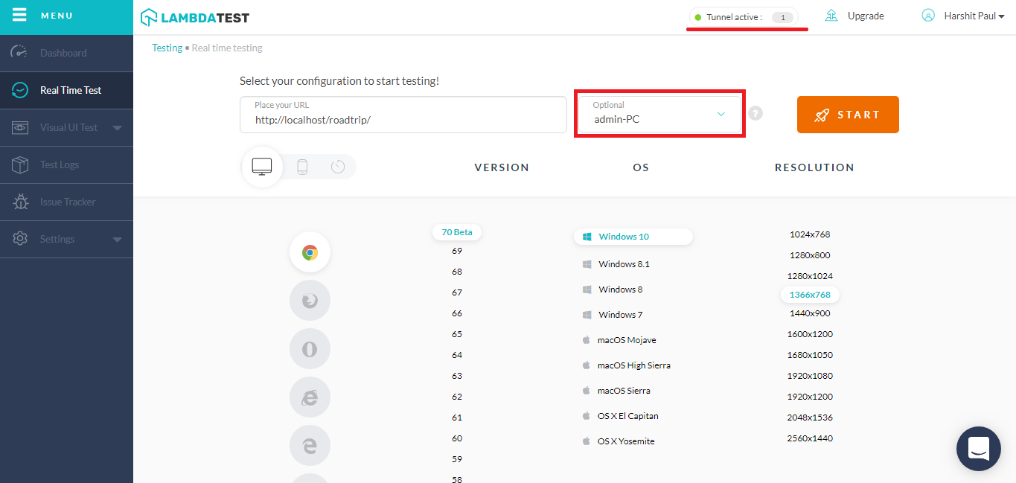Select the Chrome browser icon
This screenshot has height=483, width=1016.
tap(310, 253)
